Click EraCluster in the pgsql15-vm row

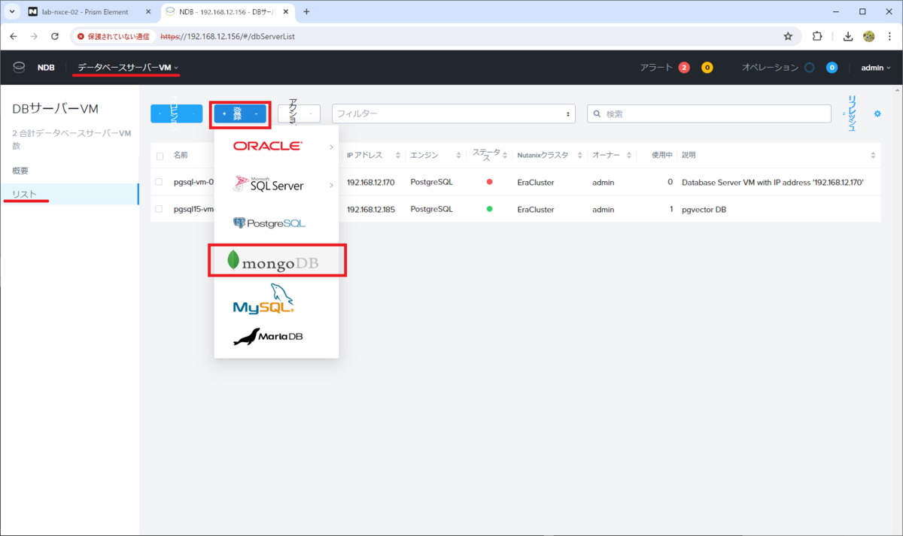[x=536, y=209]
